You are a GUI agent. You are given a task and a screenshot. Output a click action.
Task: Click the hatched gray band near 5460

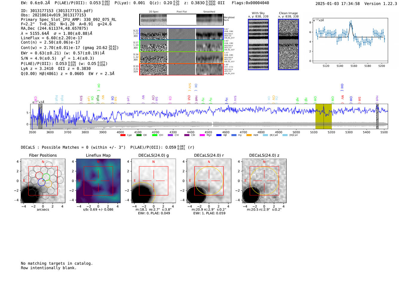pos(377,116)
